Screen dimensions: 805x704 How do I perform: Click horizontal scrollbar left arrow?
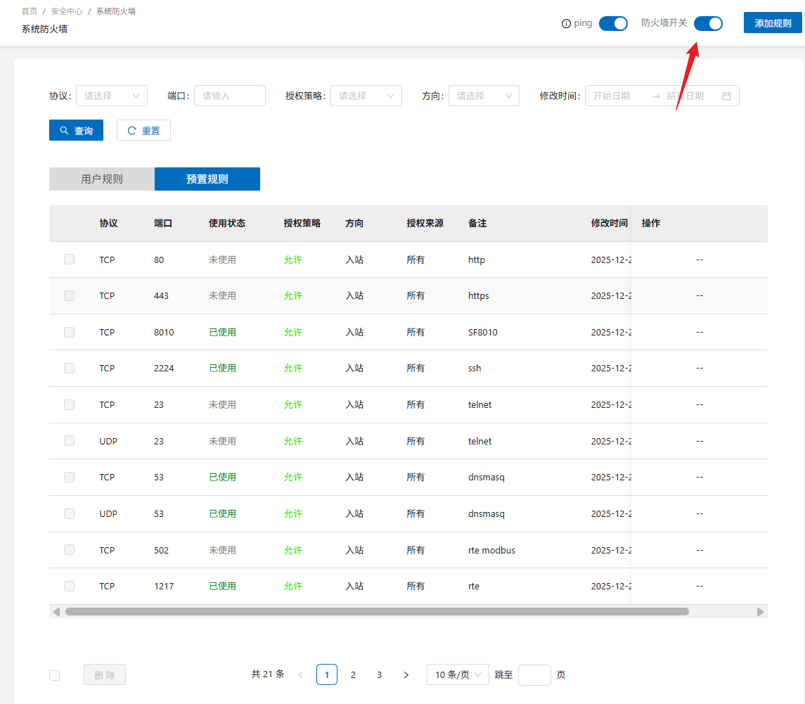pos(56,612)
